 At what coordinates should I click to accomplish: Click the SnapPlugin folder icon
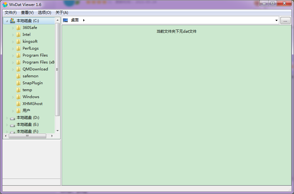coord(19,83)
